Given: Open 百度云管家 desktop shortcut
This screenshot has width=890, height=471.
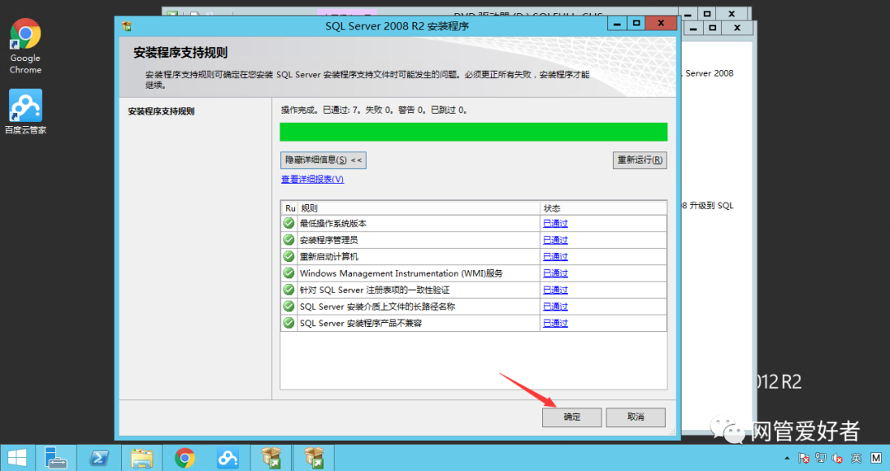Looking at the screenshot, I should 26,112.
